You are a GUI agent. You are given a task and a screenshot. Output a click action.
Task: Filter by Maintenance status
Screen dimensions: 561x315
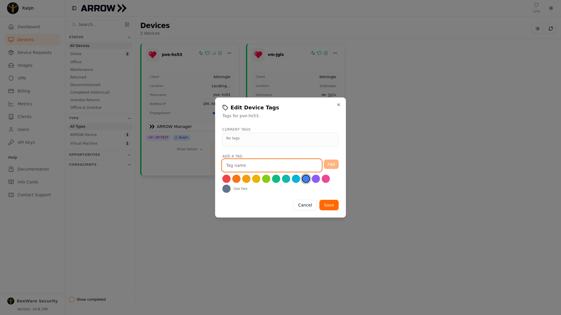(100, 70)
